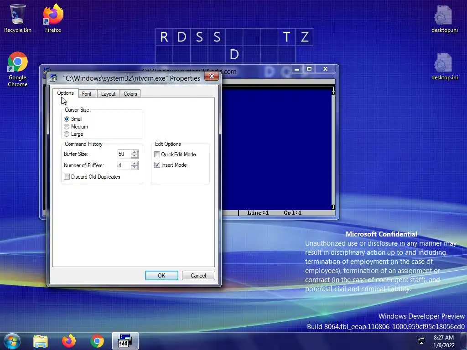Click the Col:1 status indicator

pos(292,213)
